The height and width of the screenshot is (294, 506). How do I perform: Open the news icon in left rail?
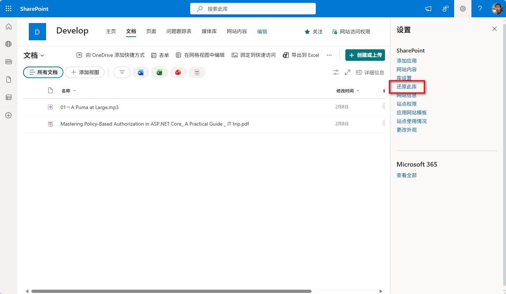point(9,62)
